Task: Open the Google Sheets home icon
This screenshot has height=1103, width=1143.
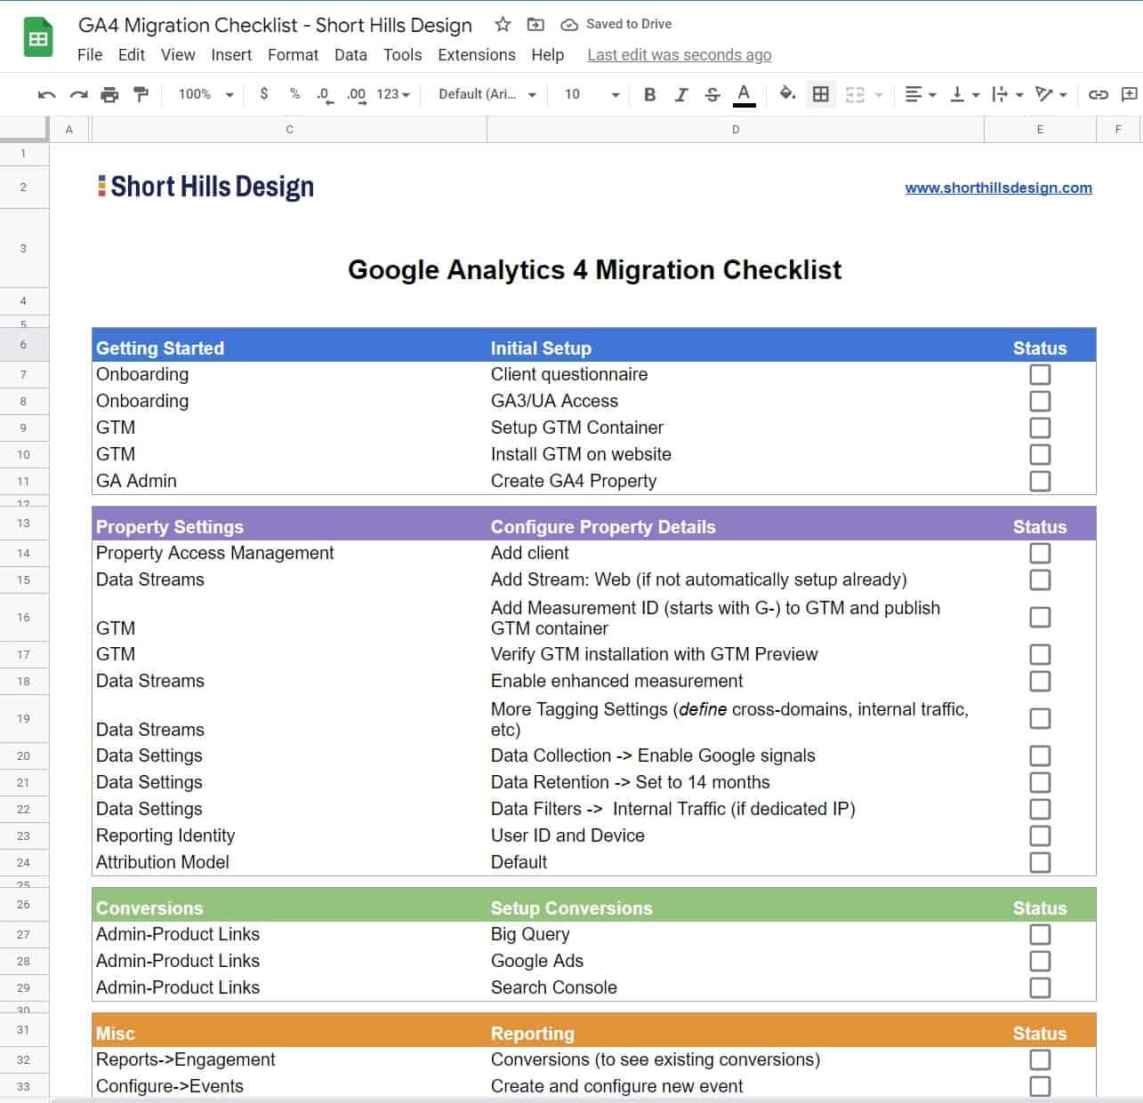Action: (37, 38)
